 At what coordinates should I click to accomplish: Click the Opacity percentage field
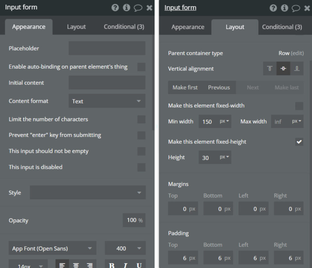[x=134, y=220]
